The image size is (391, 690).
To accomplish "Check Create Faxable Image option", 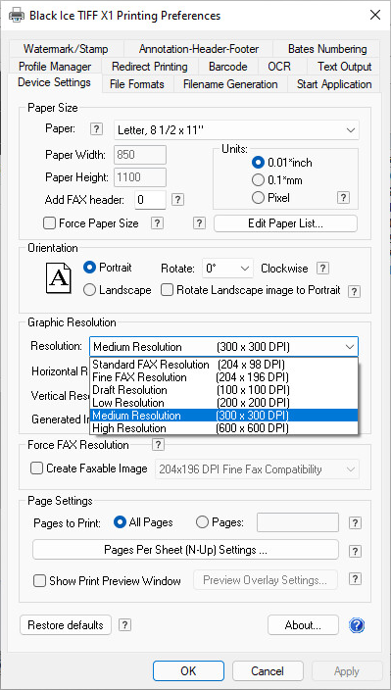I will (x=36, y=468).
